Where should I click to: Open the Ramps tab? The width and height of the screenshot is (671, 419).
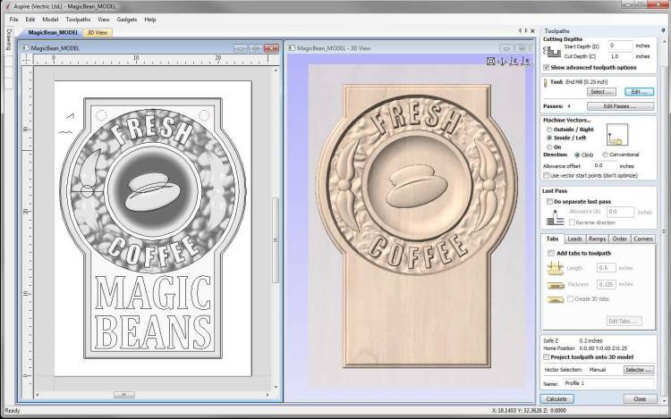(x=597, y=239)
